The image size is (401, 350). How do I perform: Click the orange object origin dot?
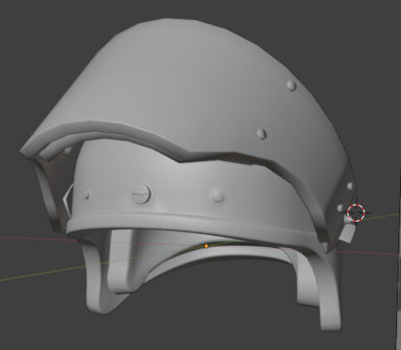point(206,246)
